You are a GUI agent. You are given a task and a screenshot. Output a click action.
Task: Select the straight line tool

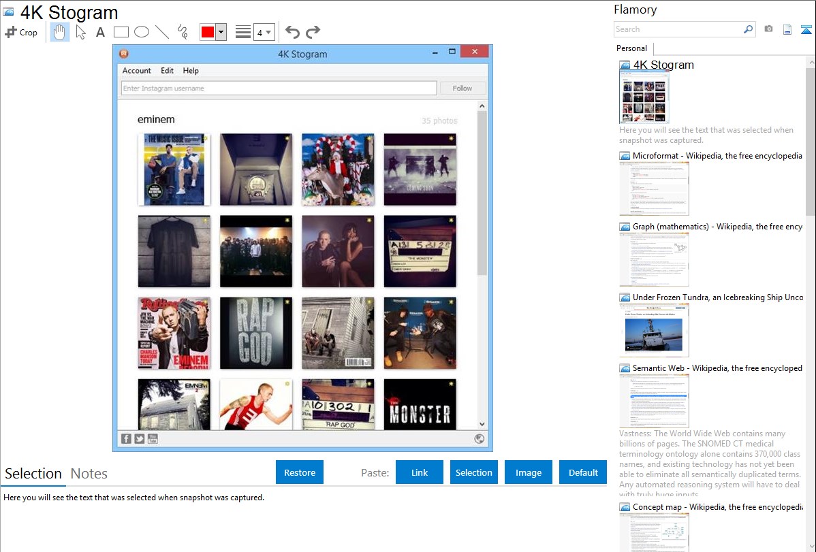click(x=162, y=32)
